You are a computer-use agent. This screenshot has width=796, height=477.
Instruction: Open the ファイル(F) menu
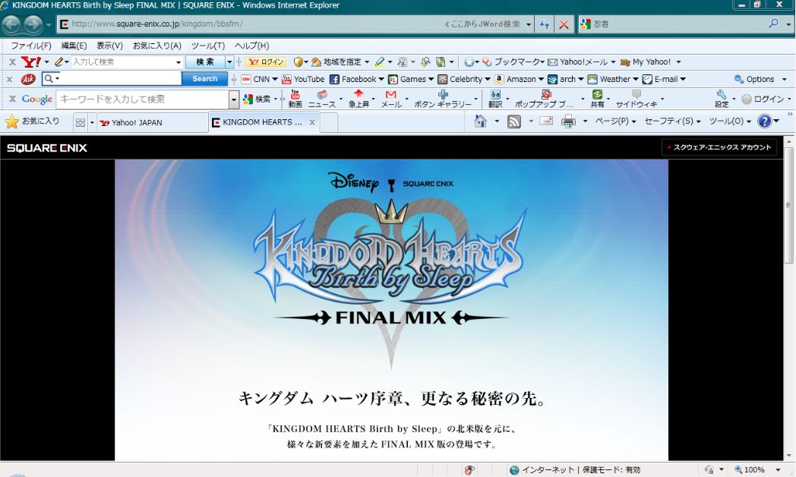[x=31, y=46]
